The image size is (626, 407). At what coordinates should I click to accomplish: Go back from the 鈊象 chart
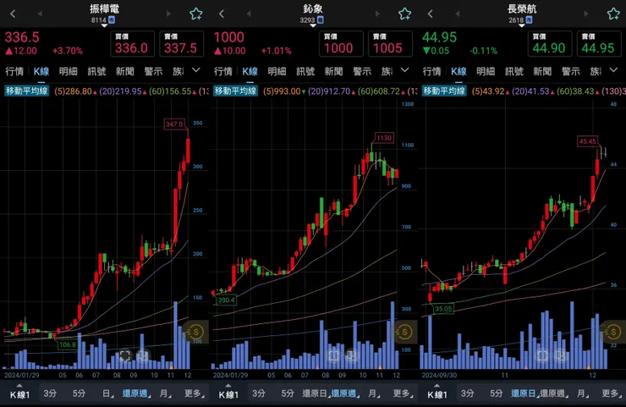pos(222,14)
